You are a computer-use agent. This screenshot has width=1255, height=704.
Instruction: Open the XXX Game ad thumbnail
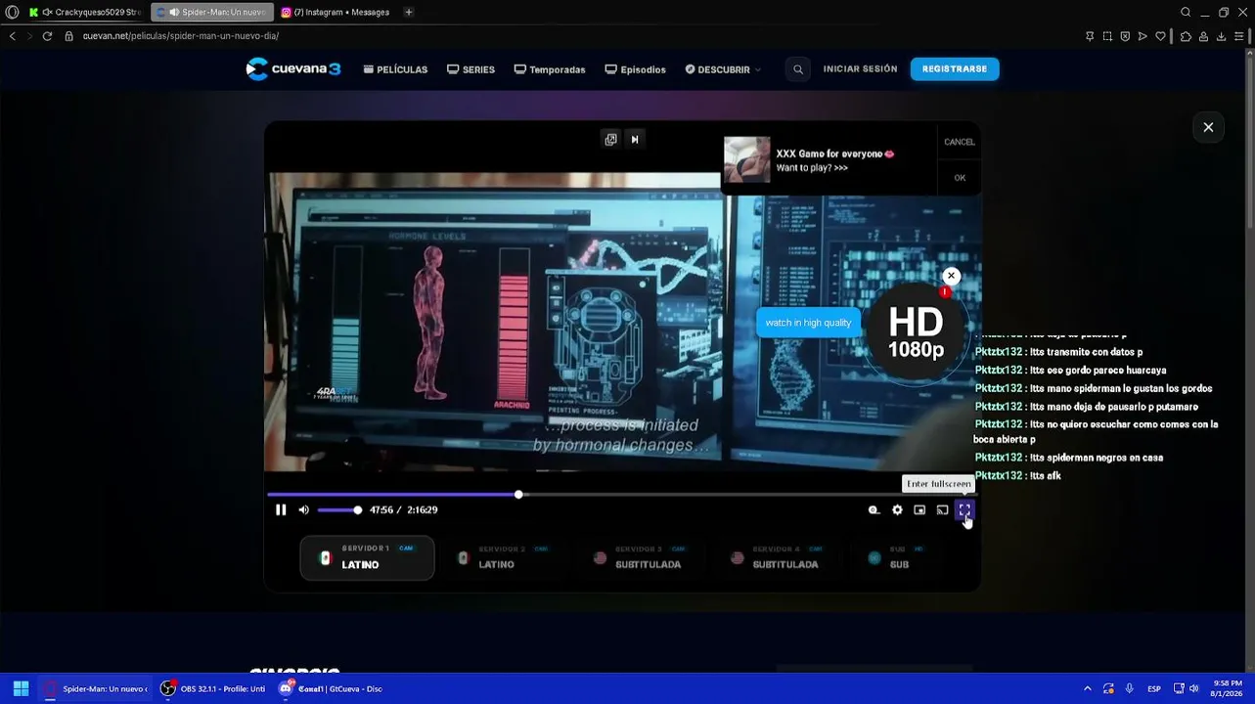tap(746, 159)
